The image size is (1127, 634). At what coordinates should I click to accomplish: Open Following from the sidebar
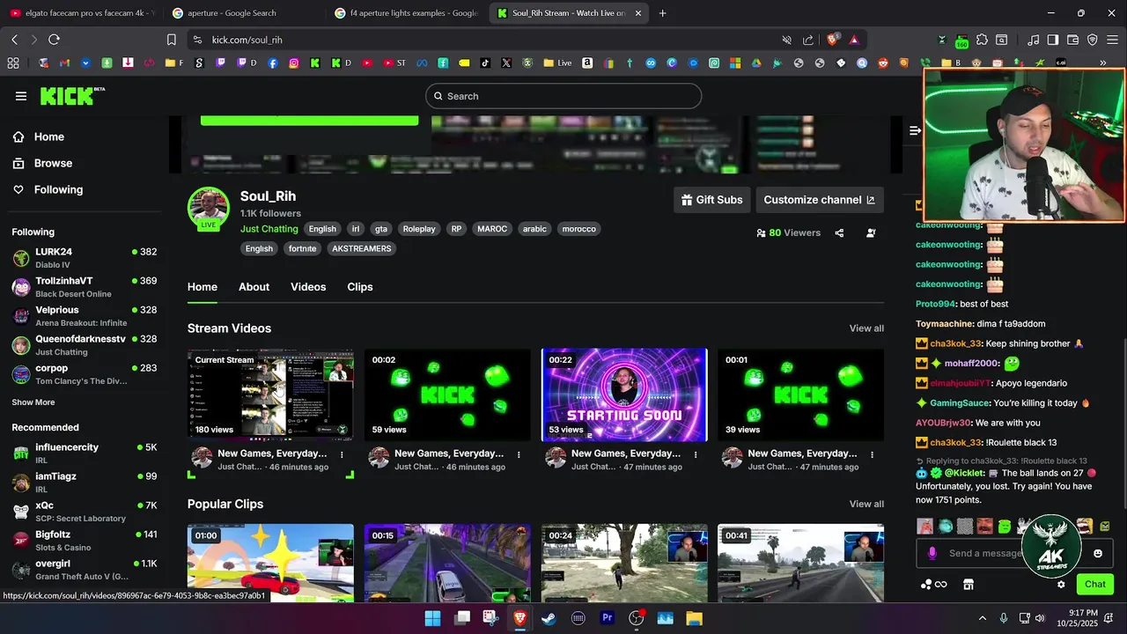tap(58, 189)
